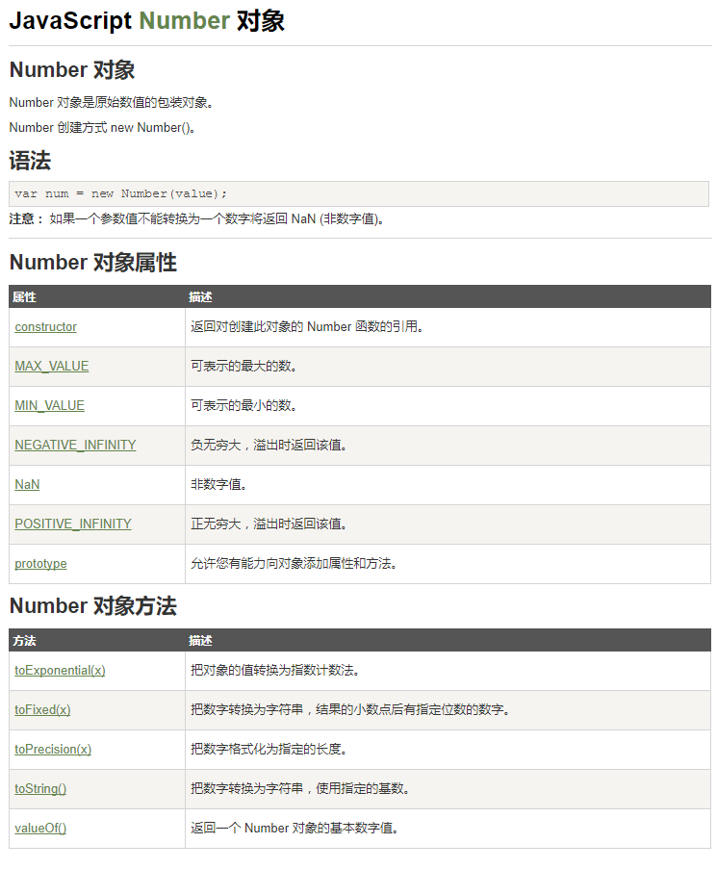
Task: Click the code line 'var num = new Number(value);'
Action: [121, 194]
